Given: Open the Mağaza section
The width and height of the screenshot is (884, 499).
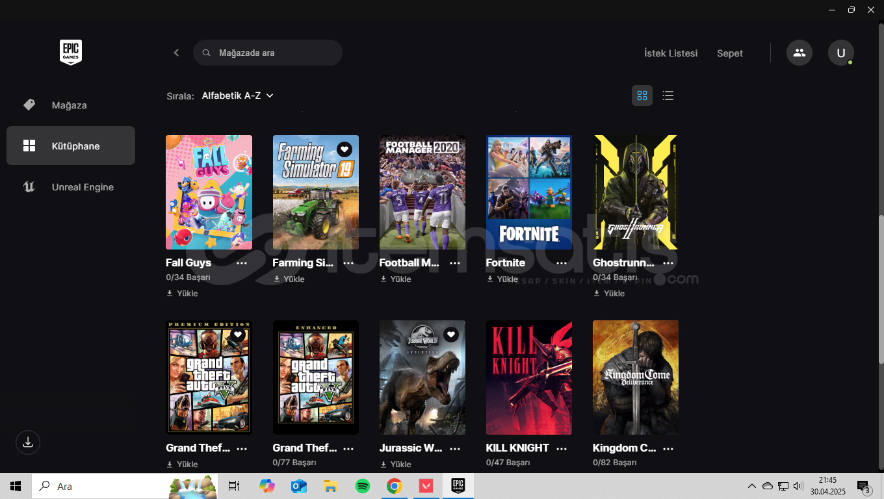Looking at the screenshot, I should click(x=69, y=105).
